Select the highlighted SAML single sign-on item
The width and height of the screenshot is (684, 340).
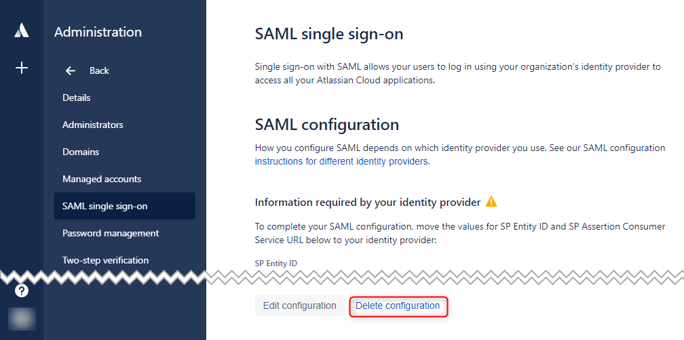[125, 206]
